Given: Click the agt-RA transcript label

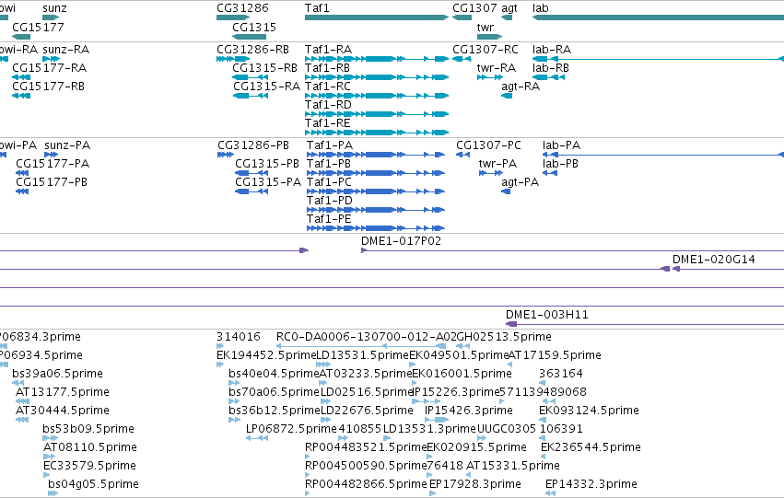Looking at the screenshot, I should tap(521, 87).
